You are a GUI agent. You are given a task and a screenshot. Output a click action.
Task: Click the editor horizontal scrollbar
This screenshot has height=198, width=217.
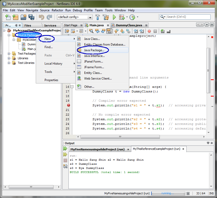[x=120, y=137]
